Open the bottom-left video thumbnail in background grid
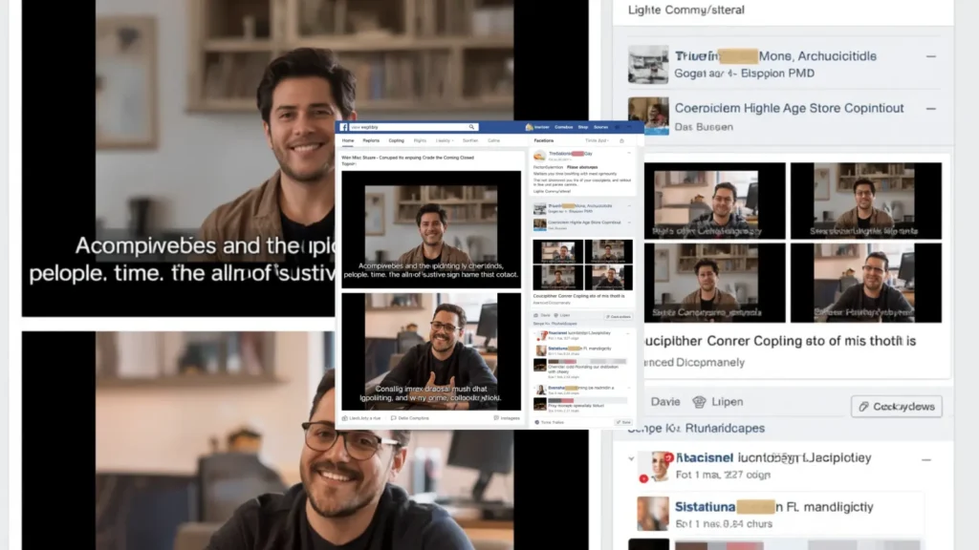Viewport: 979px width, 550px height. click(715, 283)
